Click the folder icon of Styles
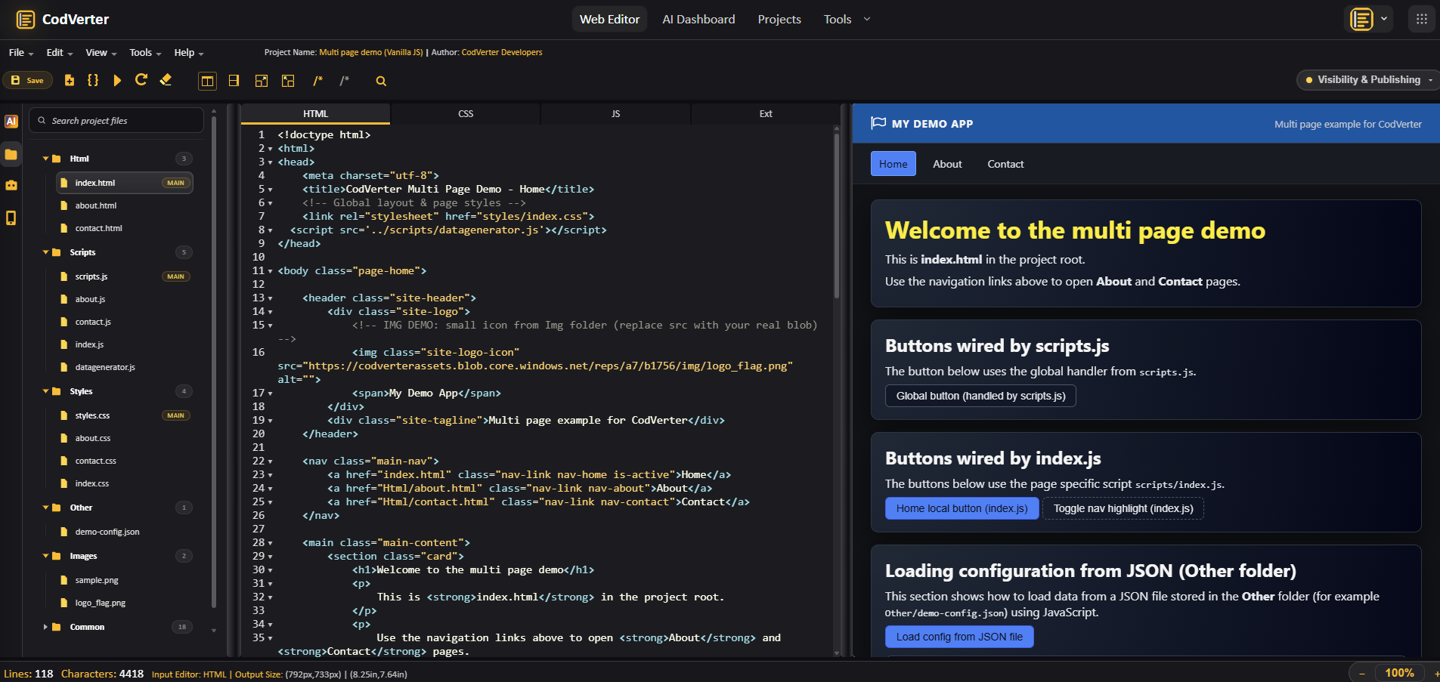Screen dimensions: 1440x682 [57, 391]
